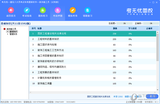This screenshot has height=104, width=160.
Task: Select row 建筑构造、结构与建筑防火
Action: coord(93,67)
